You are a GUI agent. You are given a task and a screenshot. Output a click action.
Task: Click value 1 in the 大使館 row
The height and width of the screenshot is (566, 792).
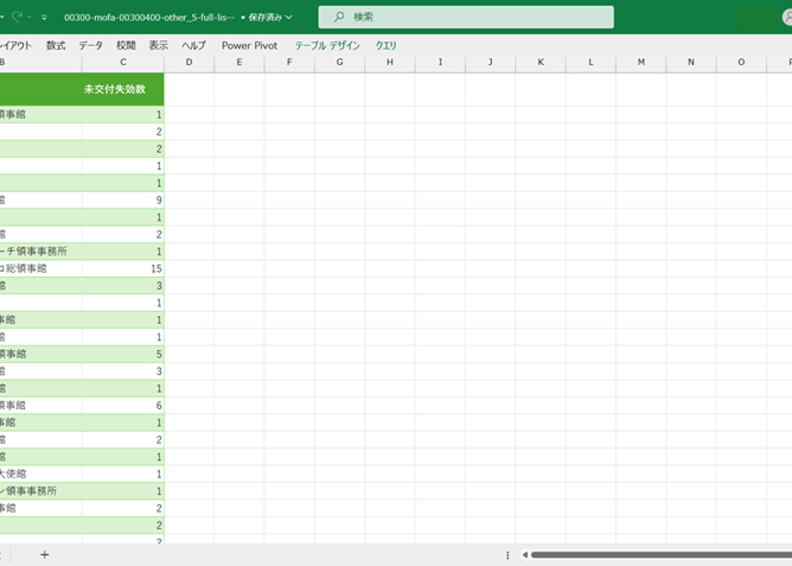123,474
